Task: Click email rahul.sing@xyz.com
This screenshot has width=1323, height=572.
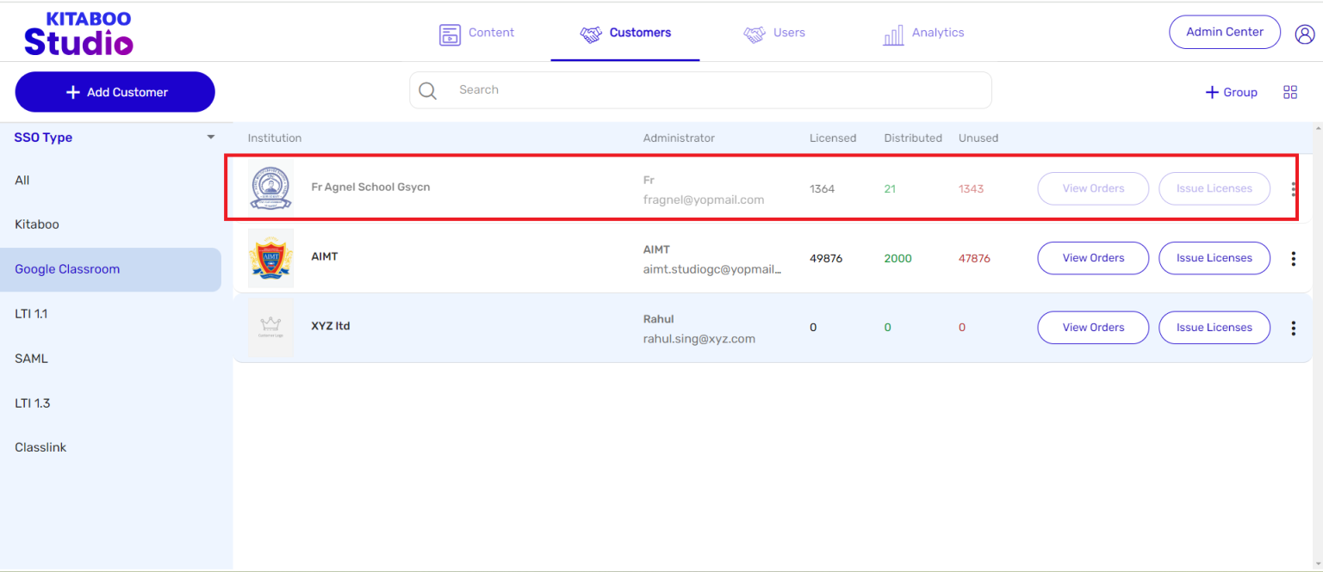Action: pos(699,339)
